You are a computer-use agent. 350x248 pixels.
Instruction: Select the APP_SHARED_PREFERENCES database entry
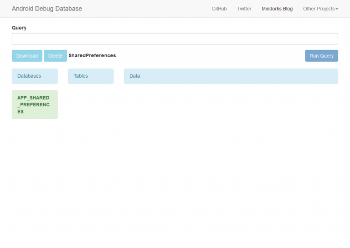35,104
